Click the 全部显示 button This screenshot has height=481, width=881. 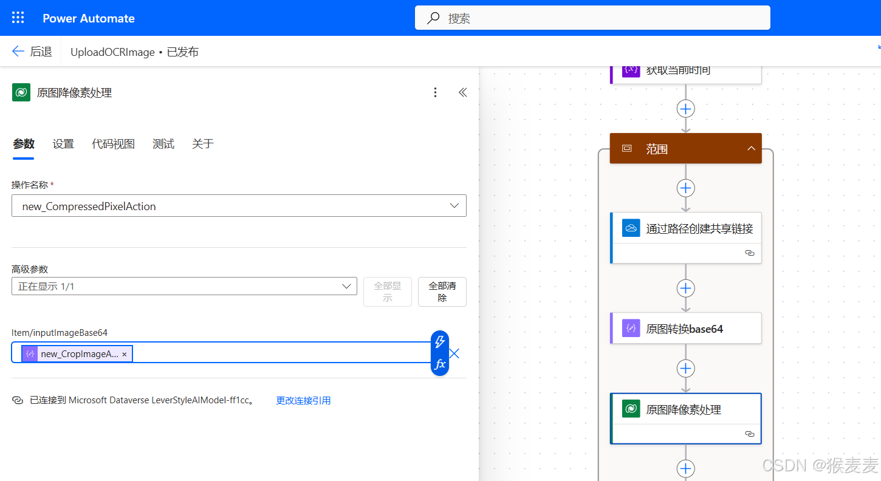pos(388,292)
